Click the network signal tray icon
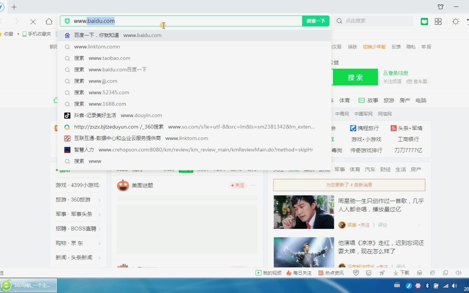Screen dimensions: 469x293 click(445, 286)
